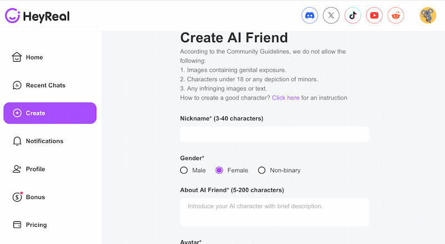Open the Reddit link icon
Viewport: 445px width, 244px height.
tap(396, 16)
